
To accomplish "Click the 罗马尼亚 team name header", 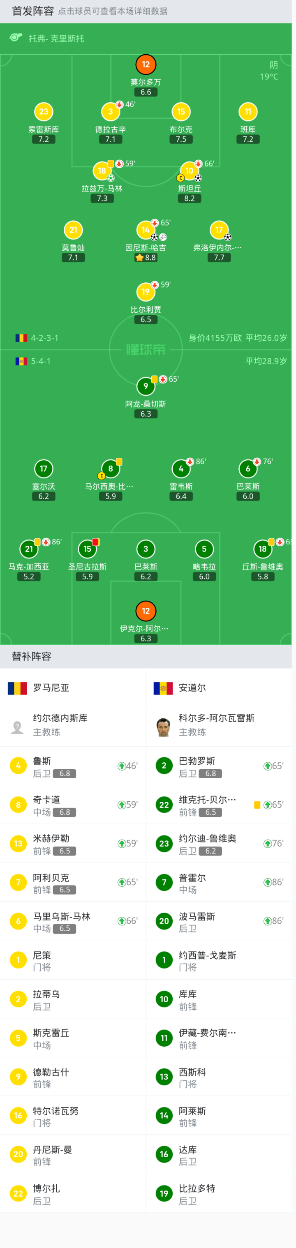I will 51,687.
